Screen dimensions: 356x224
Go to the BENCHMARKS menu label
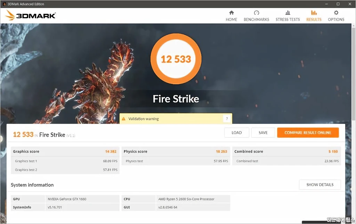click(x=256, y=19)
